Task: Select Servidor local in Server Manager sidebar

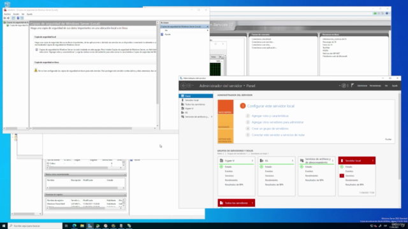Action: tap(196, 100)
